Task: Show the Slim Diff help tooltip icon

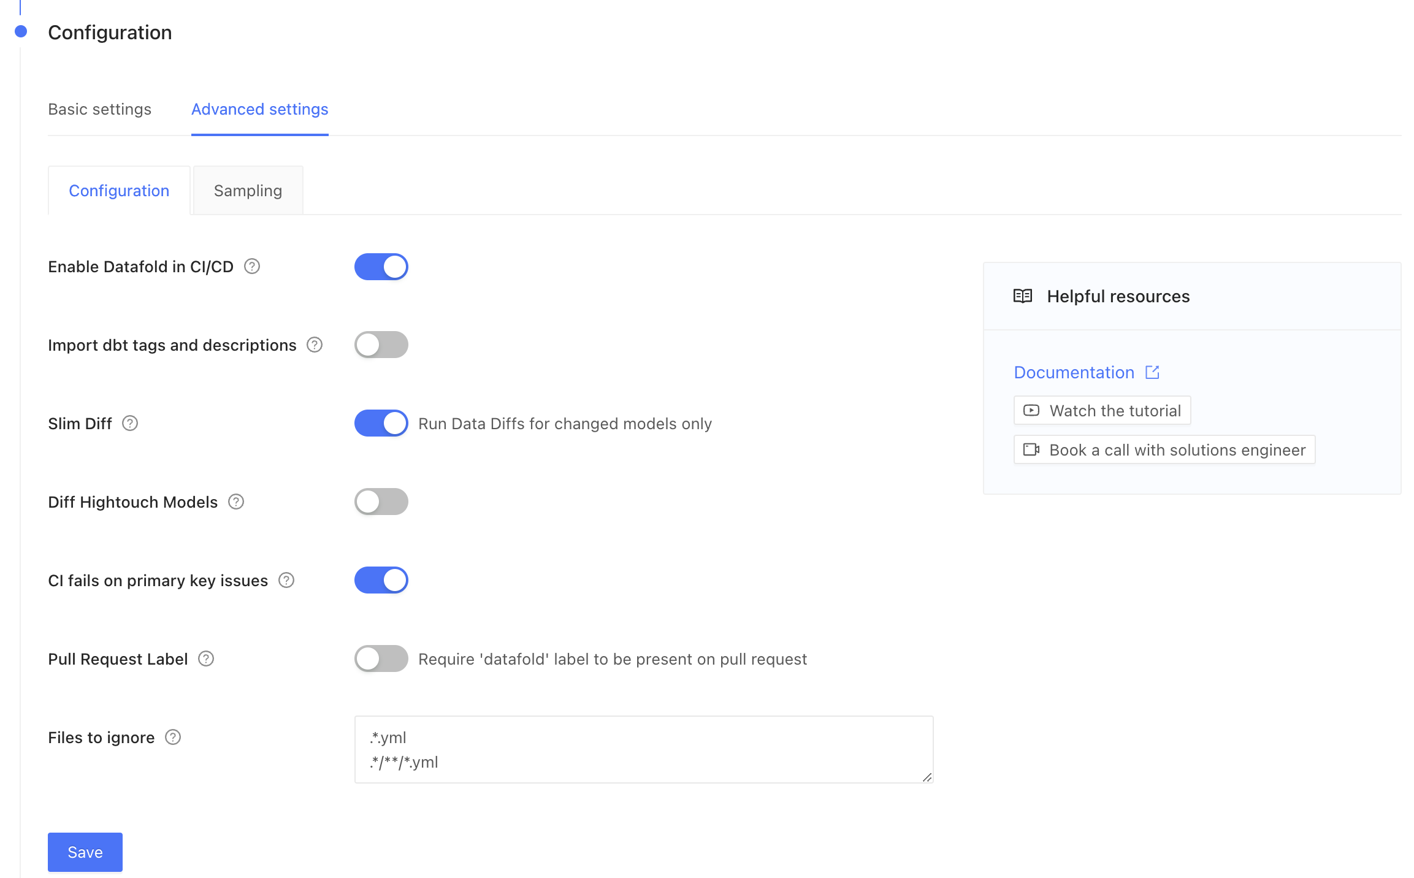Action: (130, 423)
